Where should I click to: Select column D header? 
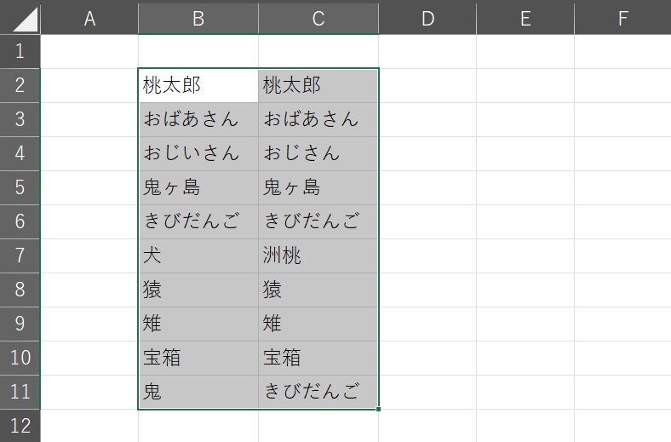[x=427, y=18]
